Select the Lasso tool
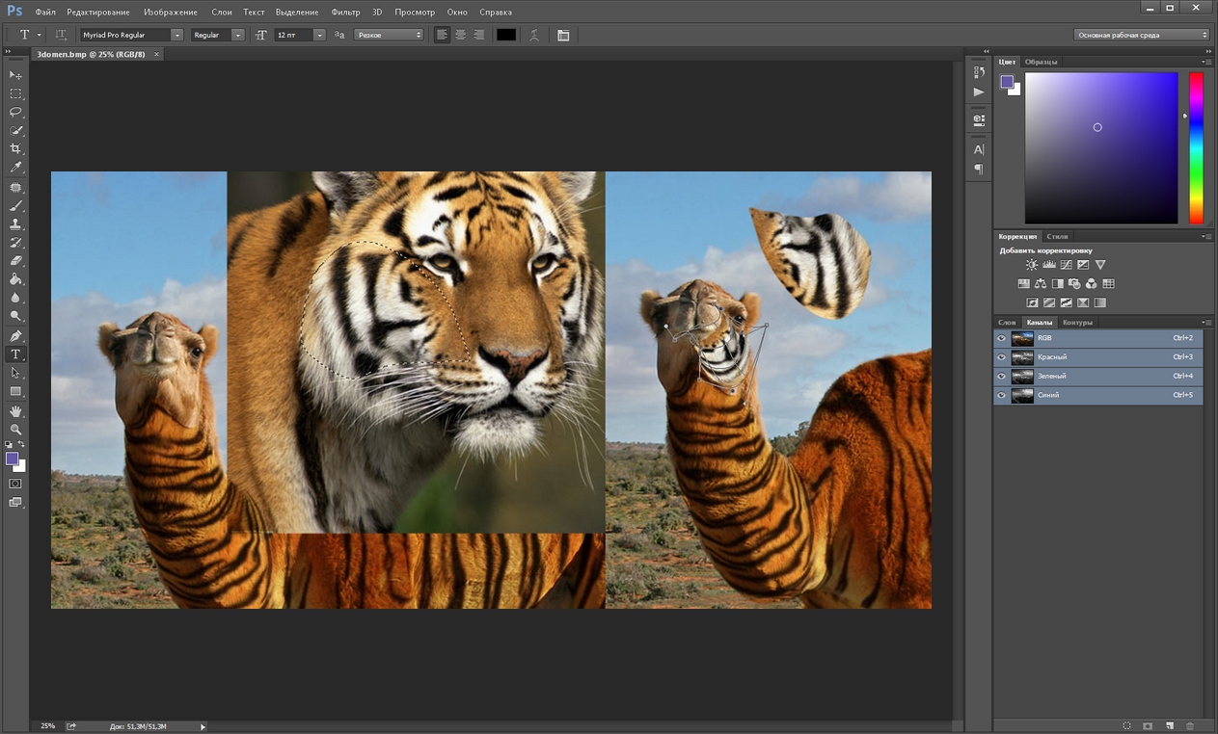This screenshot has height=734, width=1218. [15, 112]
